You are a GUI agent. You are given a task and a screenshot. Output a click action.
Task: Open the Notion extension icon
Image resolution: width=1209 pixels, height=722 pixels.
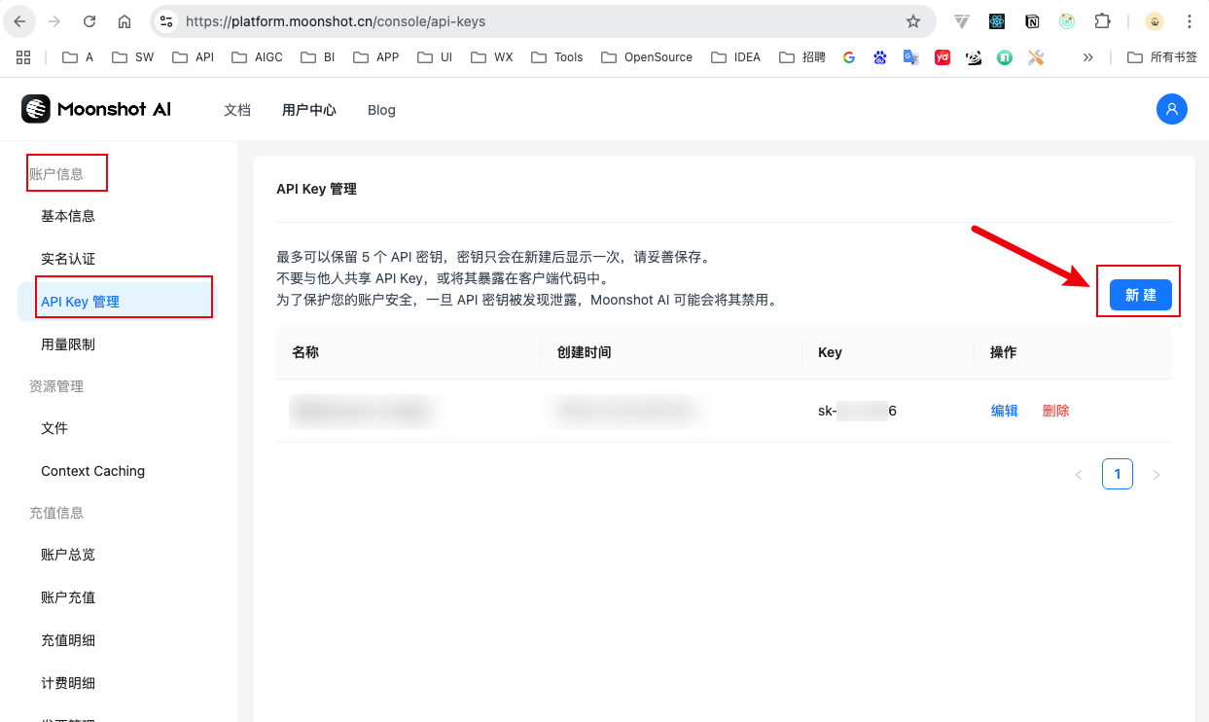click(x=1032, y=21)
